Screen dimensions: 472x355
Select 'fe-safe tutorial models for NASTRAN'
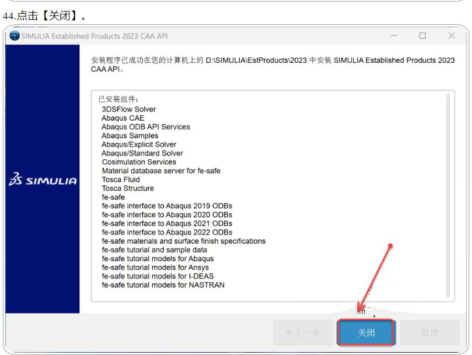point(163,285)
